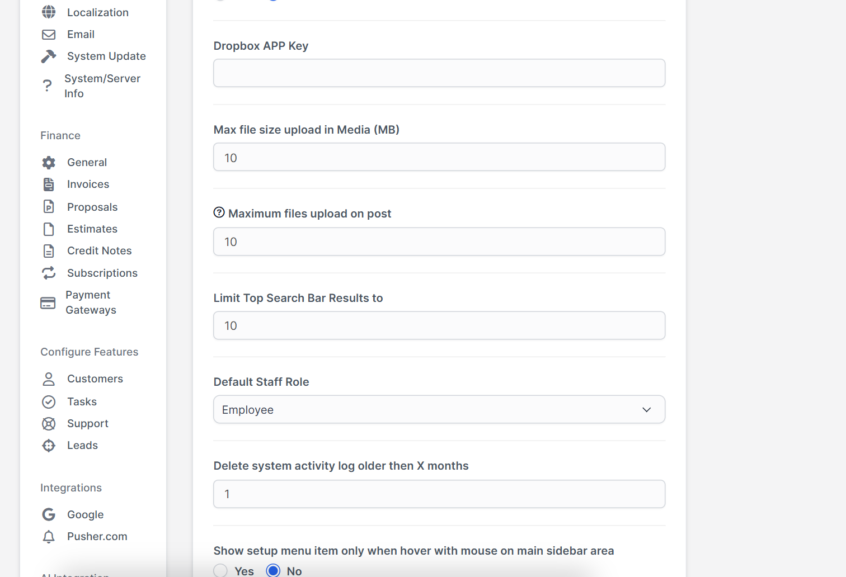Open the Customers settings link
The height and width of the screenshot is (577, 846).
point(95,379)
